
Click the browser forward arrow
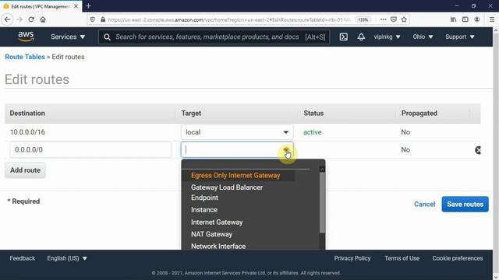pos(19,19)
